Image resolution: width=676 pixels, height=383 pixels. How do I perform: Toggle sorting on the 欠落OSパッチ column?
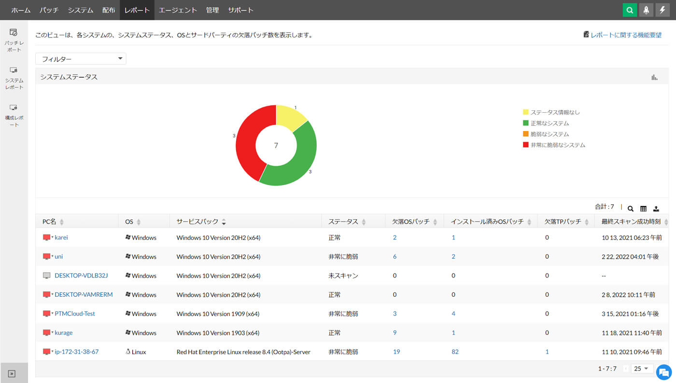436,221
